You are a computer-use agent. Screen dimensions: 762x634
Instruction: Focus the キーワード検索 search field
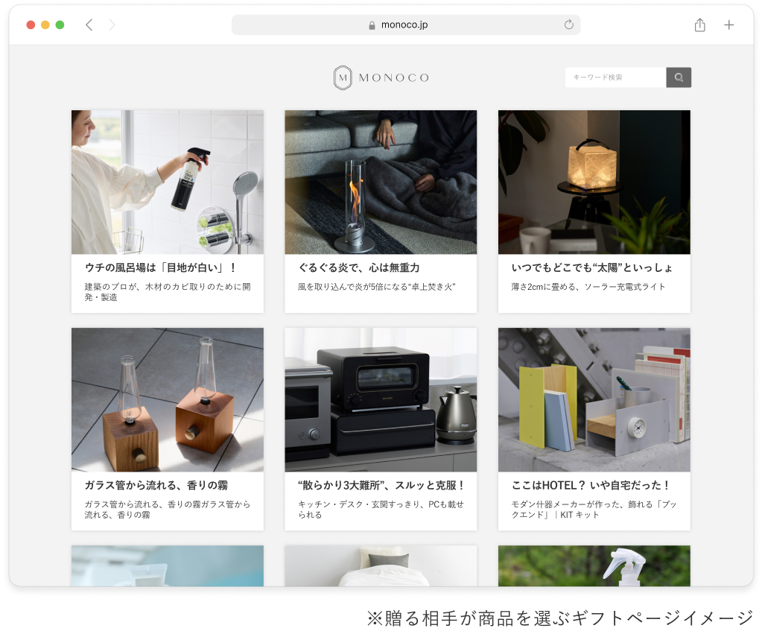[615, 77]
